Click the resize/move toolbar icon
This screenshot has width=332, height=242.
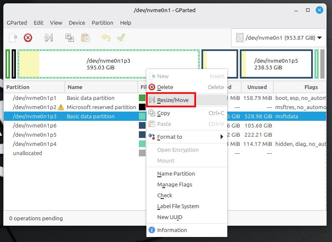pos(49,38)
